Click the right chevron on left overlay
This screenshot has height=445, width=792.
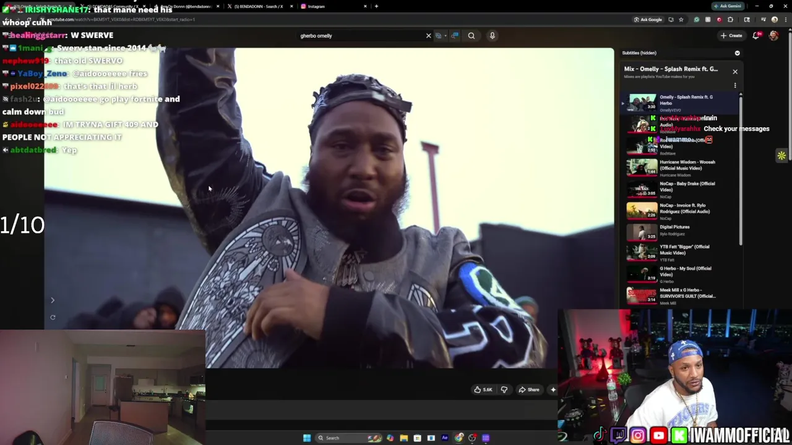click(53, 300)
